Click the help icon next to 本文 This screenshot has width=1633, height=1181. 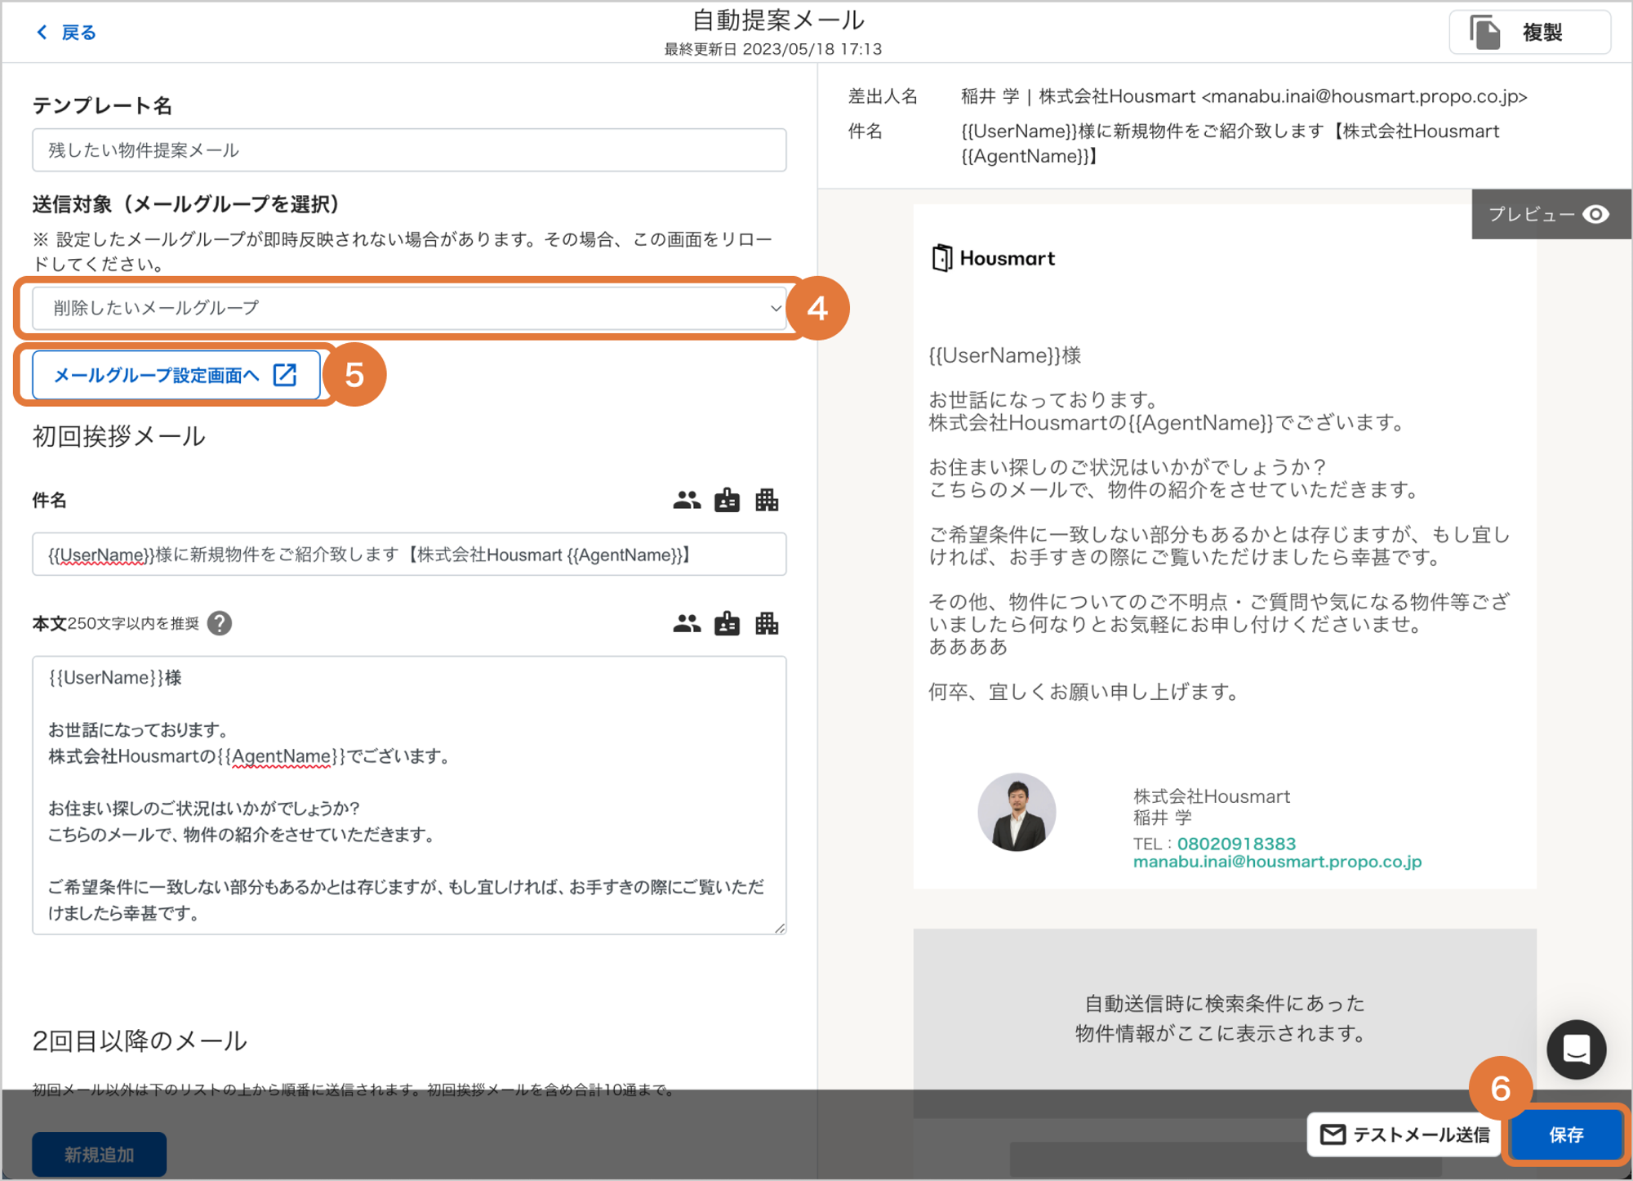(220, 623)
